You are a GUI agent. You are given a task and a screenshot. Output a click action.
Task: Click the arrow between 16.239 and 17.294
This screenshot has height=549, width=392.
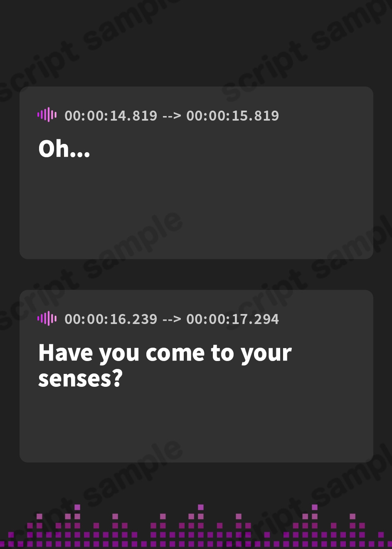pos(172,319)
